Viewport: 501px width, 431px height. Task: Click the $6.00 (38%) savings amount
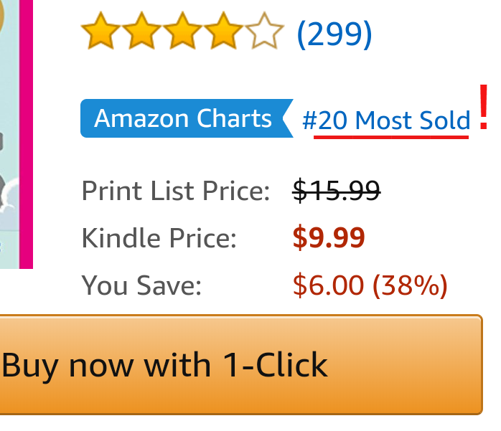point(370,285)
